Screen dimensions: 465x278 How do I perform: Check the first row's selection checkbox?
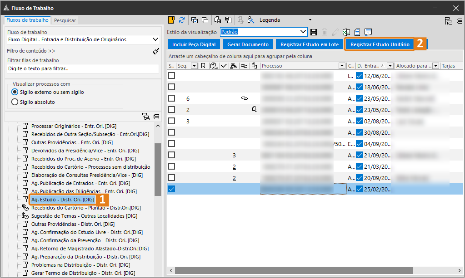pos(171,76)
